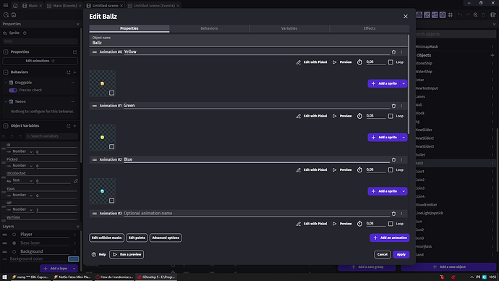The width and height of the screenshot is (499, 281).
Task: Select the Yellow ball sprite thumbnail
Action: [103, 83]
